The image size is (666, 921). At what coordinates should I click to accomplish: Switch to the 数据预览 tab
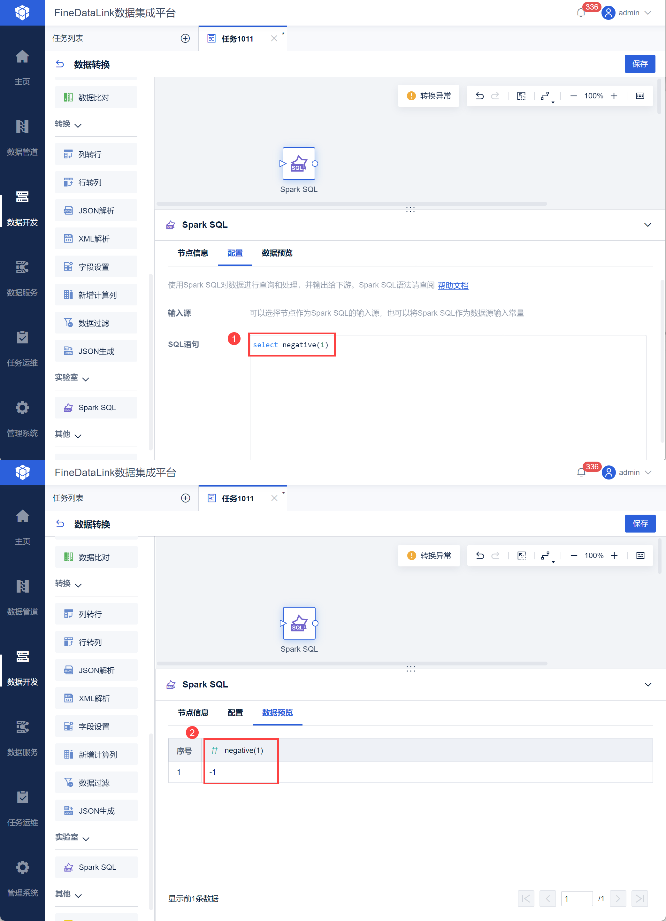pyautogui.click(x=277, y=253)
